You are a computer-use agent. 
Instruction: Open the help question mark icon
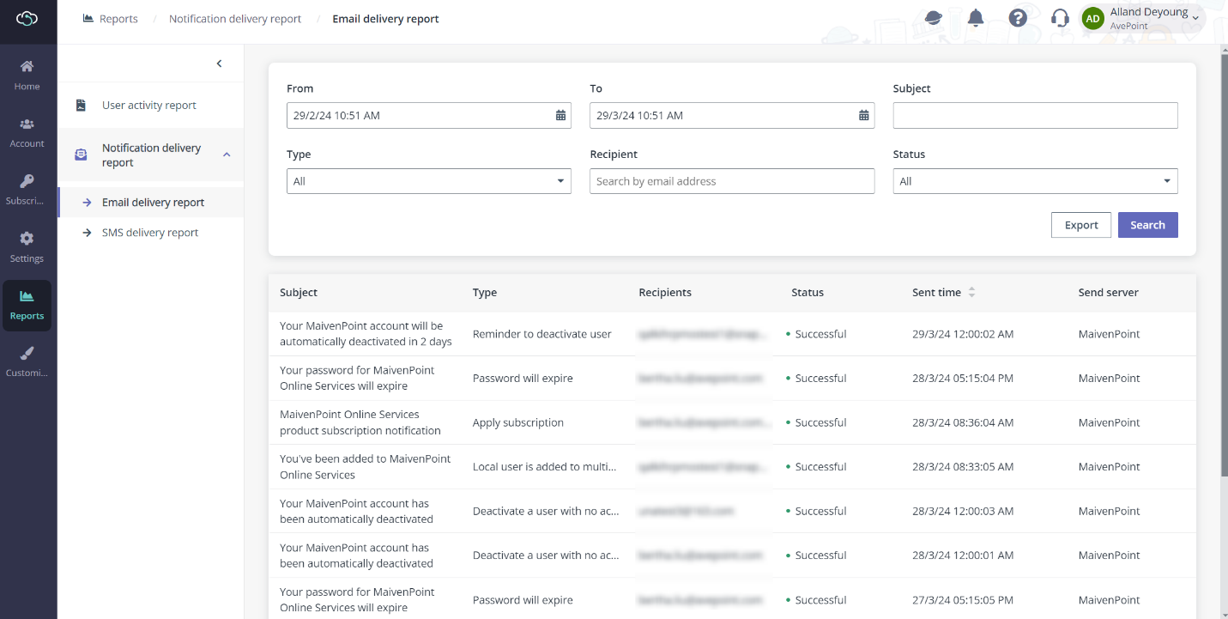pyautogui.click(x=1018, y=18)
